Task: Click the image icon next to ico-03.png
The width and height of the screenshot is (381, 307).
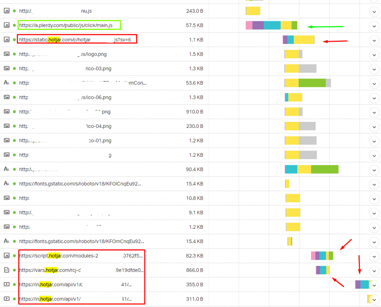Action: tap(7, 68)
